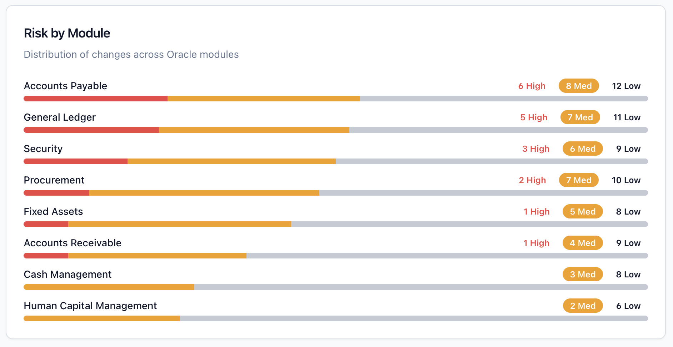The image size is (673, 347).
Task: Click the orange segment of Cash Management bar
Action: pyautogui.click(x=109, y=287)
